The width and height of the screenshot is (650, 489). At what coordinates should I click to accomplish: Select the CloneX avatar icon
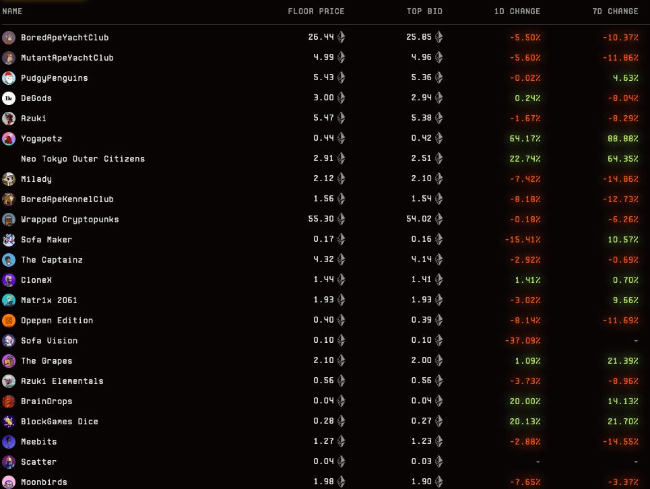tap(9, 280)
